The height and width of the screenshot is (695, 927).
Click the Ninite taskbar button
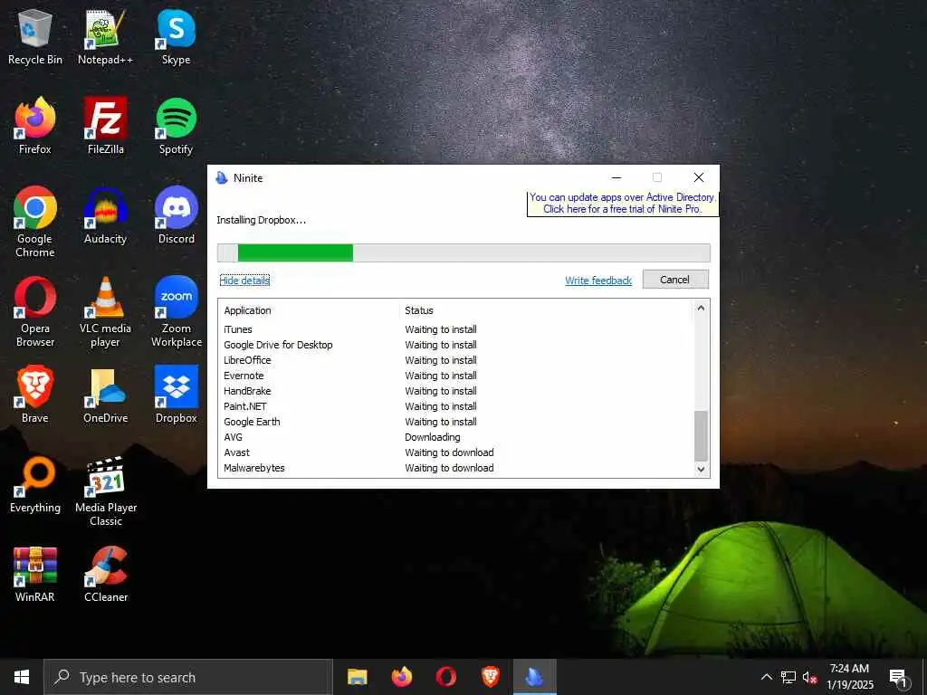[x=534, y=677]
